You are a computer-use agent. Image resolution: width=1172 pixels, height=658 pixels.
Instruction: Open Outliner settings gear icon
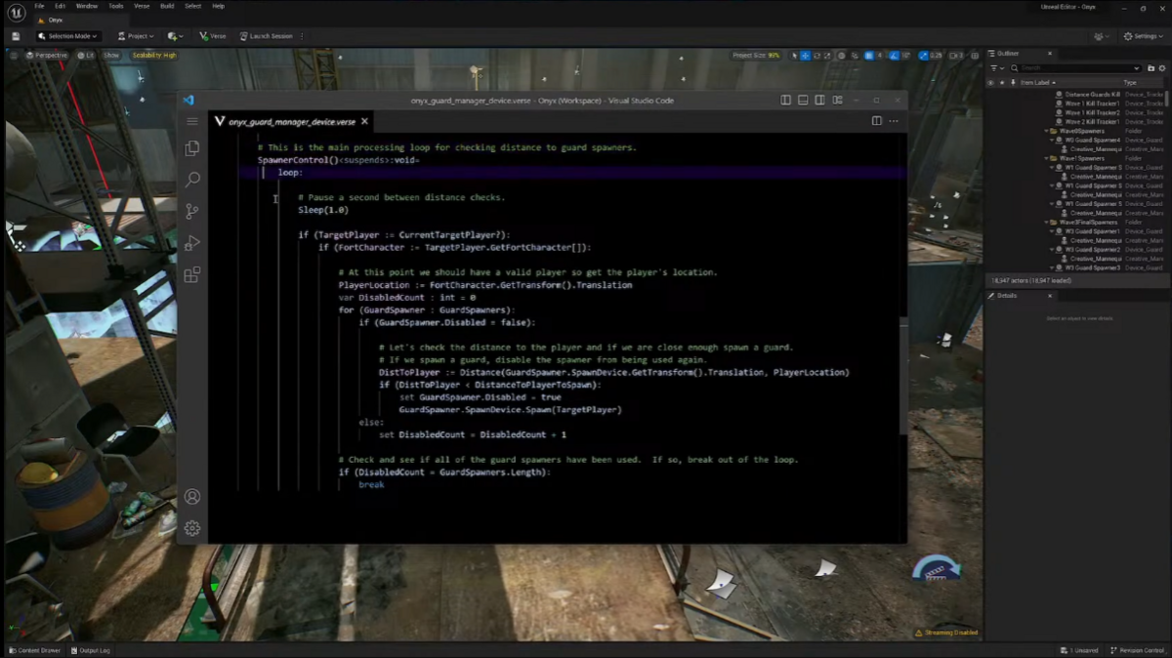click(x=1161, y=68)
